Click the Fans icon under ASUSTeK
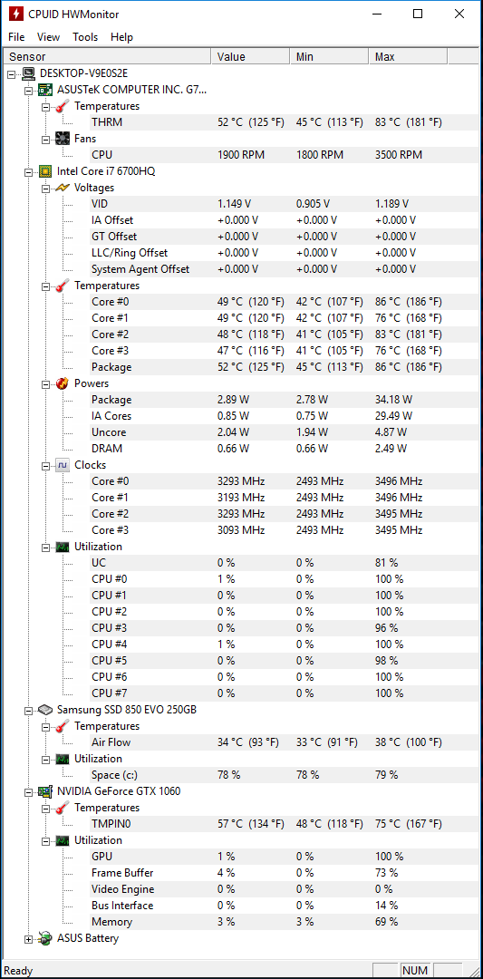The width and height of the screenshot is (483, 979). (63, 139)
